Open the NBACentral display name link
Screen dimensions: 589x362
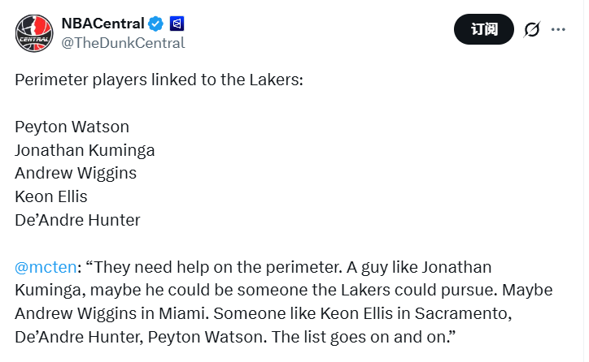tap(103, 24)
